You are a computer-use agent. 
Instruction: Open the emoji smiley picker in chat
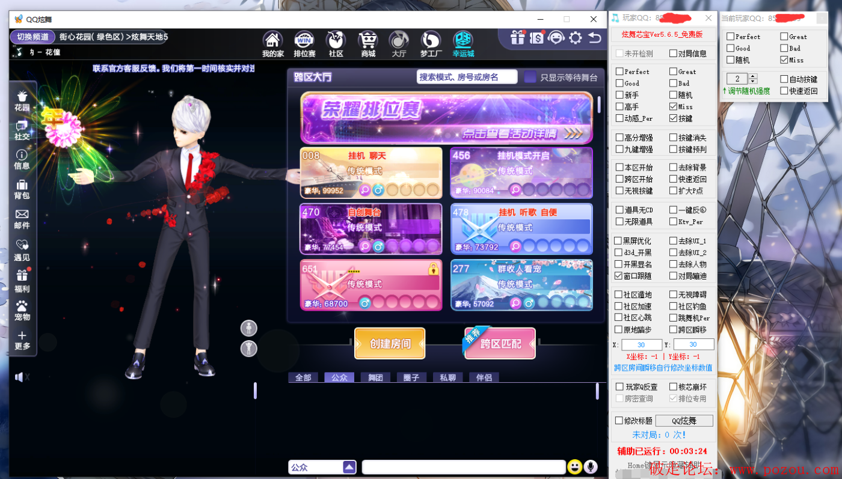(574, 467)
